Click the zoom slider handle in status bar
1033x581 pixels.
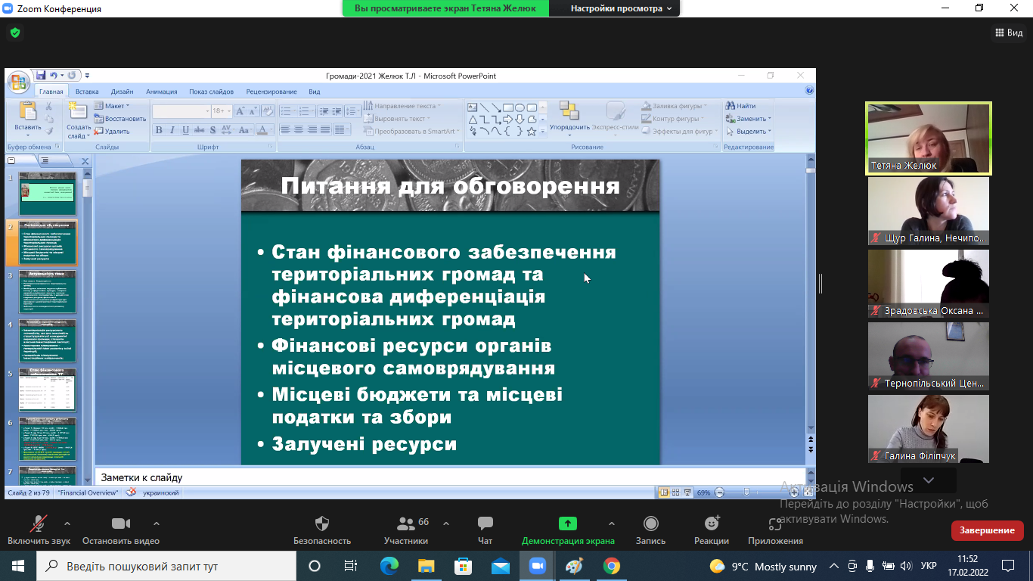tap(747, 492)
